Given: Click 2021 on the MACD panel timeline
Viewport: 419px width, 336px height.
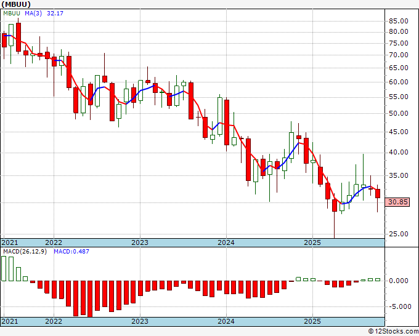Looking at the screenshot, I should (10, 321).
